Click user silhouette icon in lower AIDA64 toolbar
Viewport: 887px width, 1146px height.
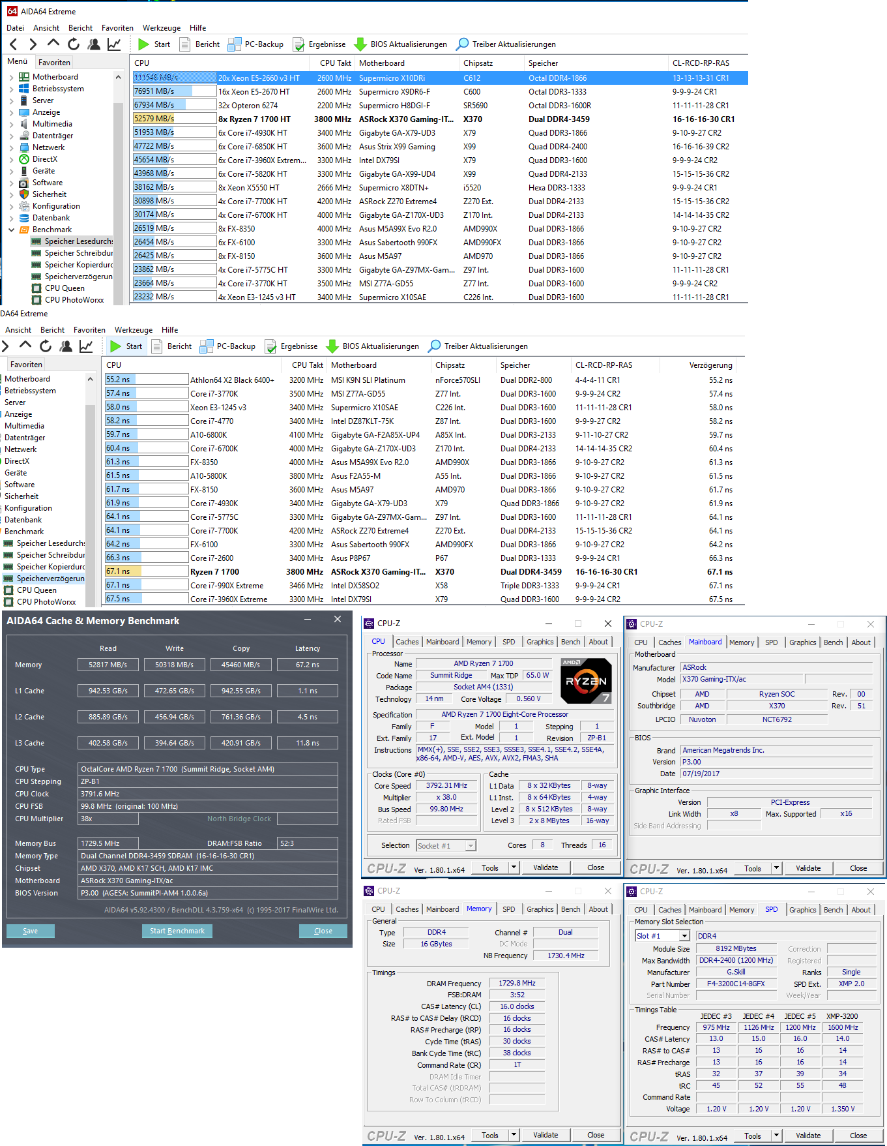click(66, 346)
